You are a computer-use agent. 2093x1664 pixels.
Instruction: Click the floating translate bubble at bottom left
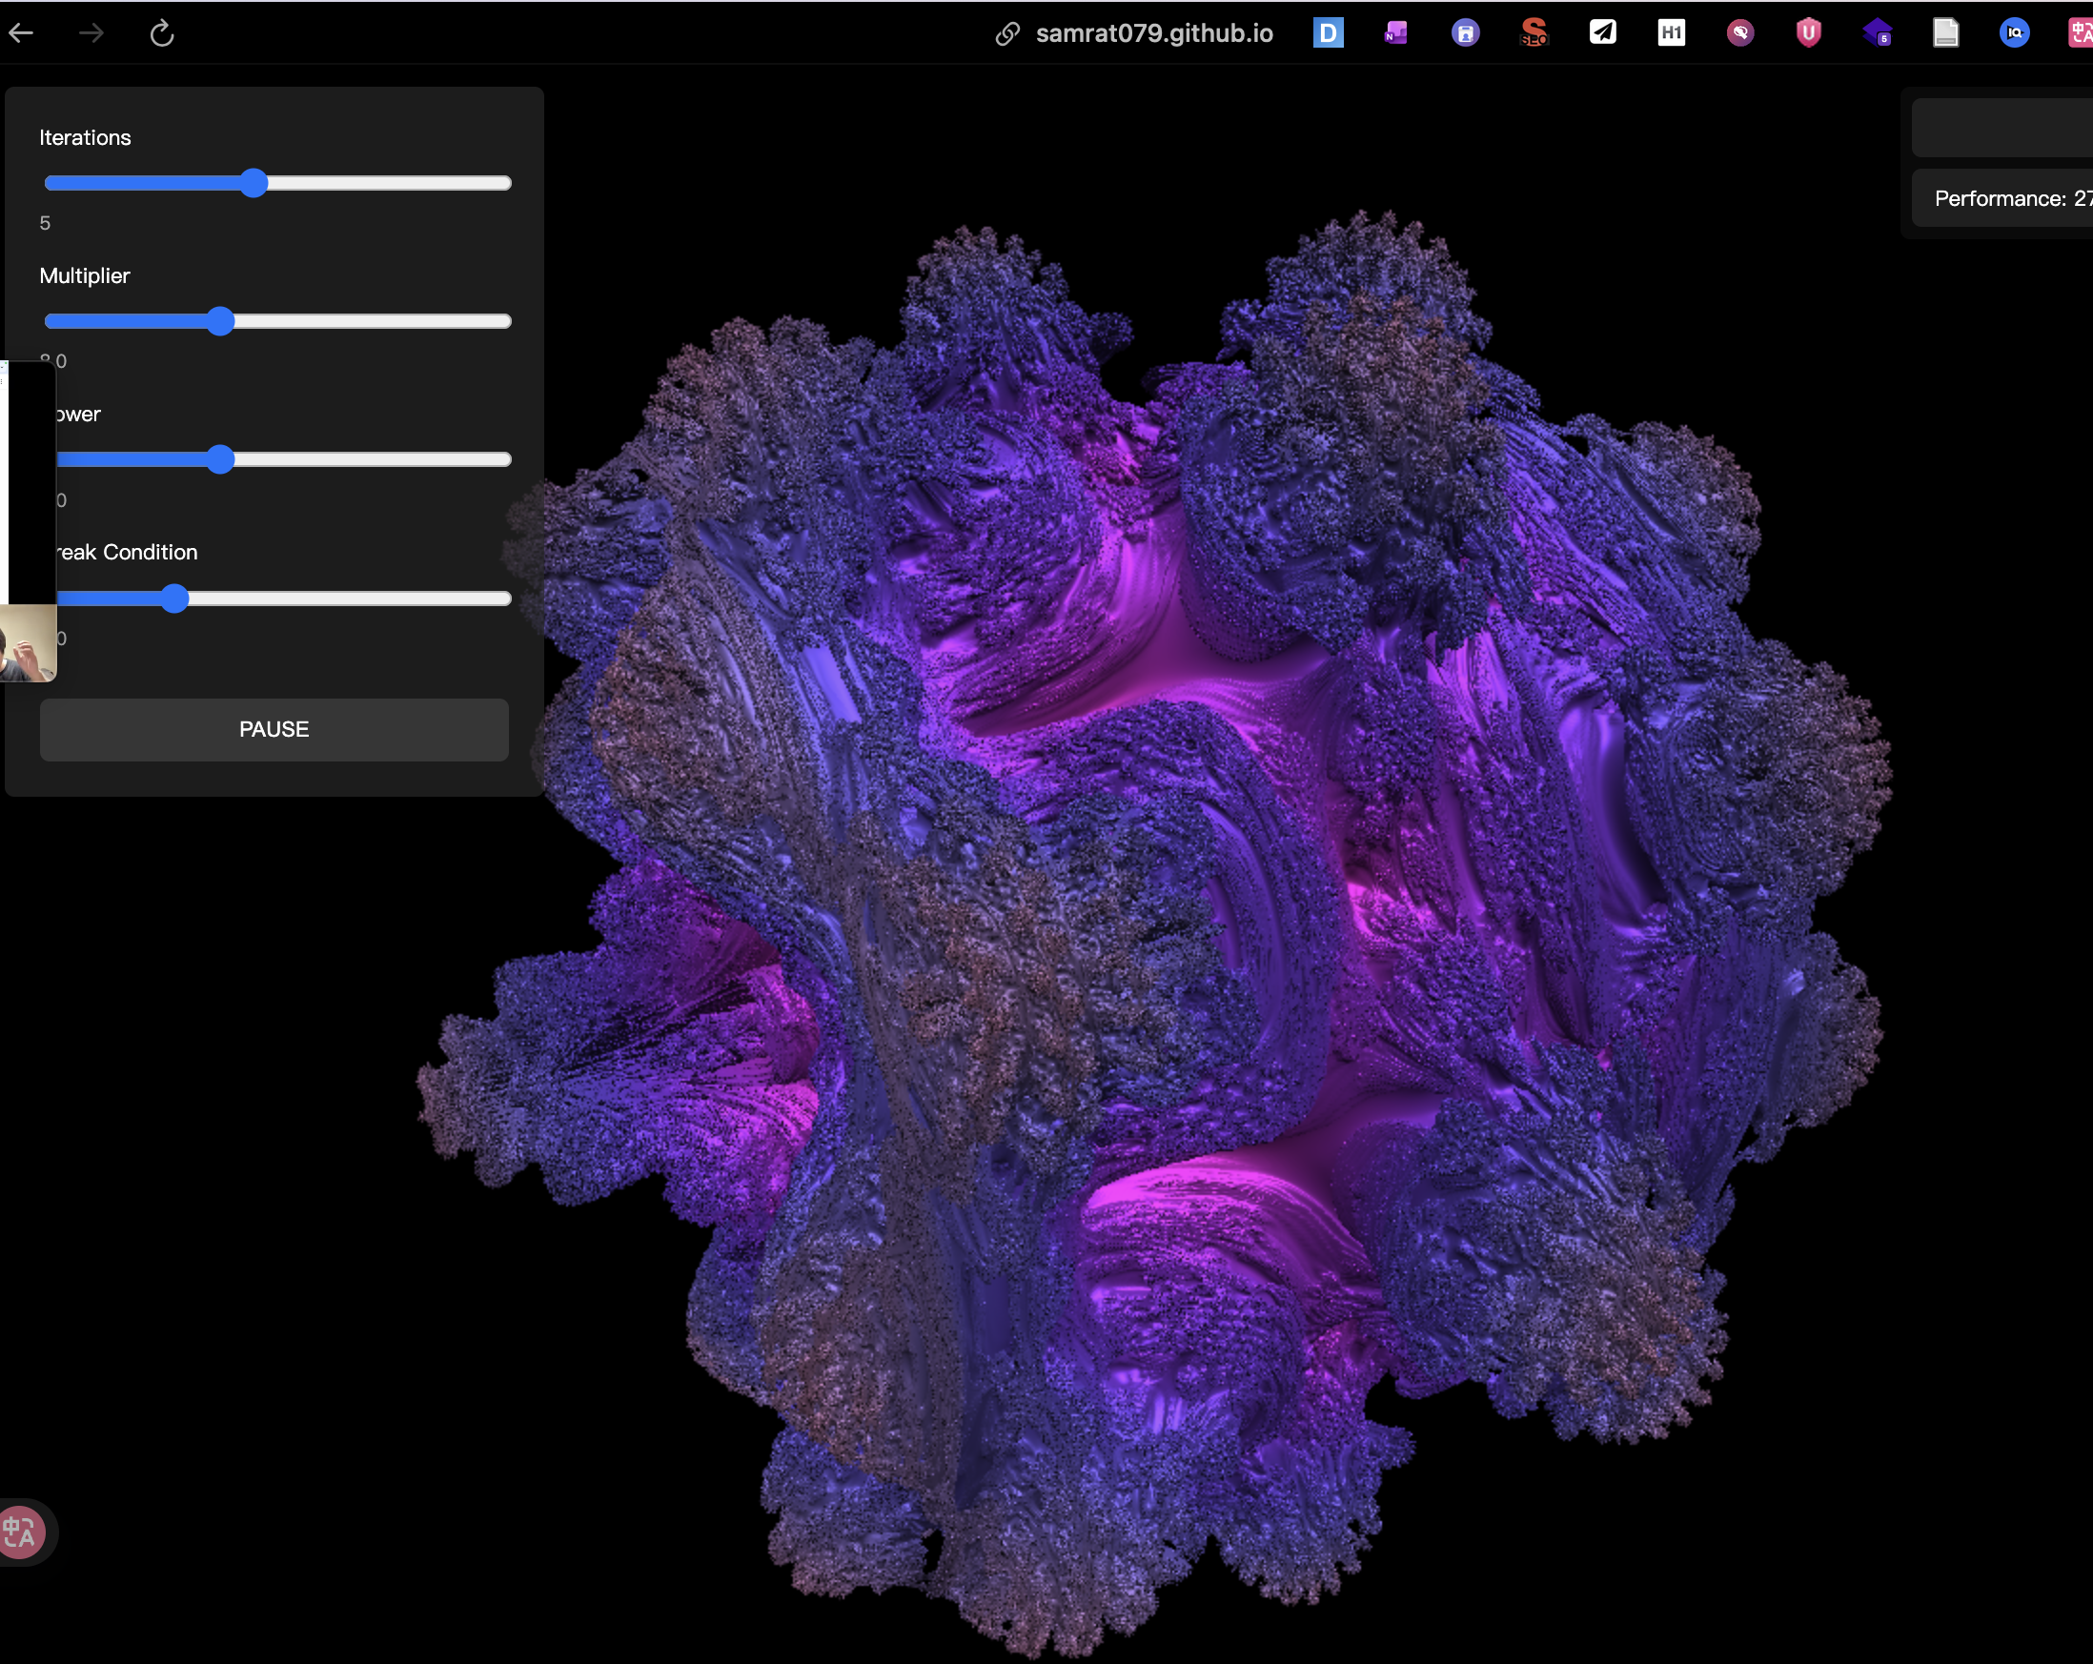tap(21, 1532)
